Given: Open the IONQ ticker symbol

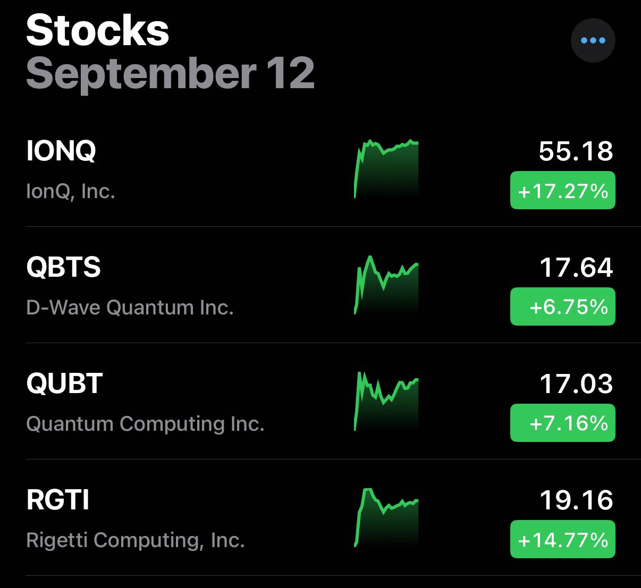Looking at the screenshot, I should [61, 151].
